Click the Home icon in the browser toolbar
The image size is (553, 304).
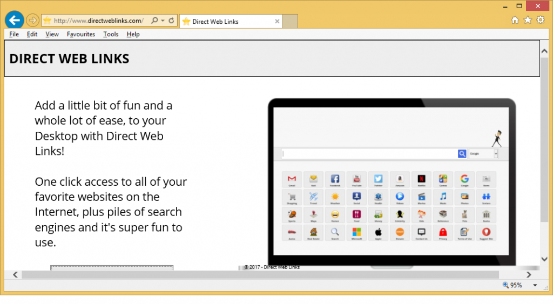point(515,21)
